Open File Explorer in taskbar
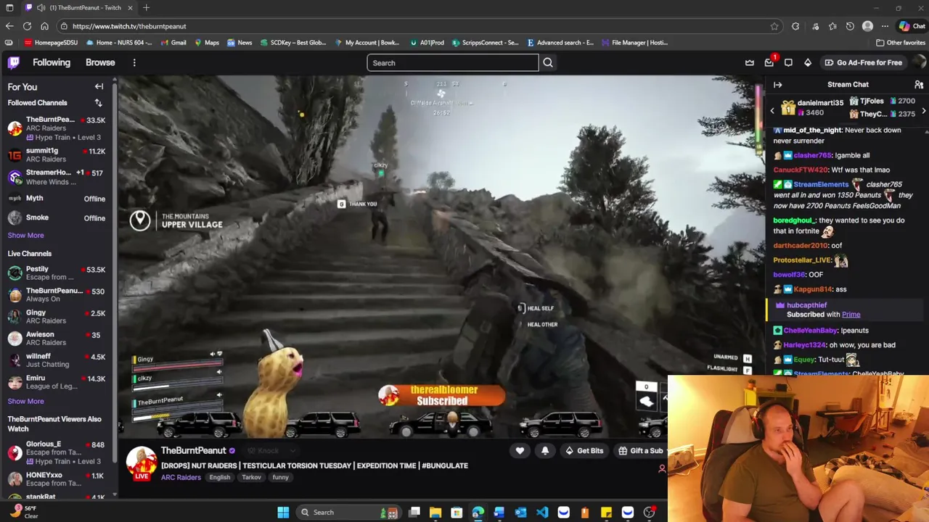929x522 pixels. pyautogui.click(x=435, y=512)
